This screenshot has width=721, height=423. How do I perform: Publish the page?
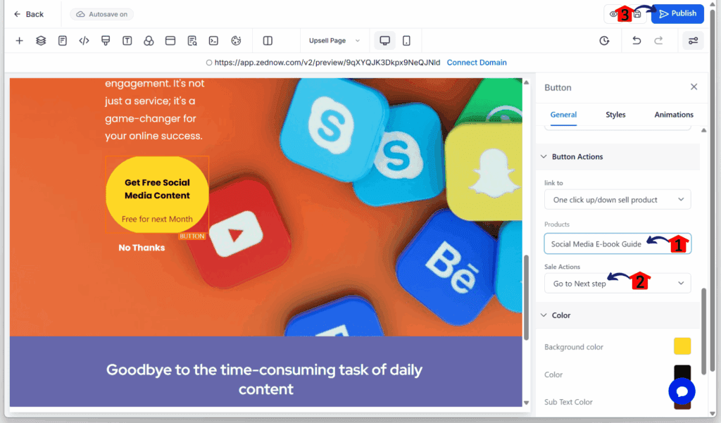(677, 14)
